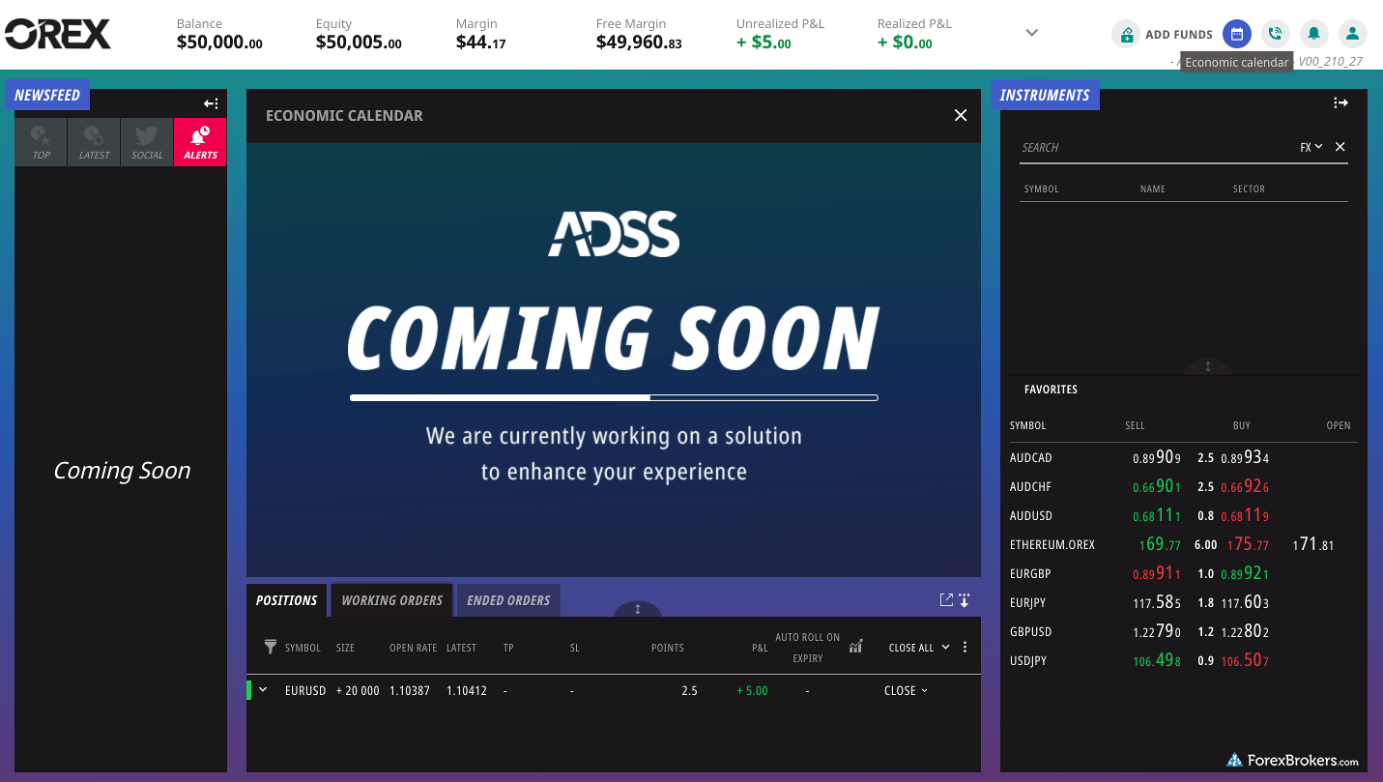Image resolution: width=1383 pixels, height=782 pixels.
Task: Click the P&L column header
Action: [760, 648]
